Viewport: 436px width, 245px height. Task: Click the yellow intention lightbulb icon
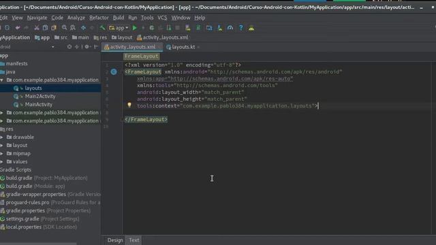click(x=129, y=105)
